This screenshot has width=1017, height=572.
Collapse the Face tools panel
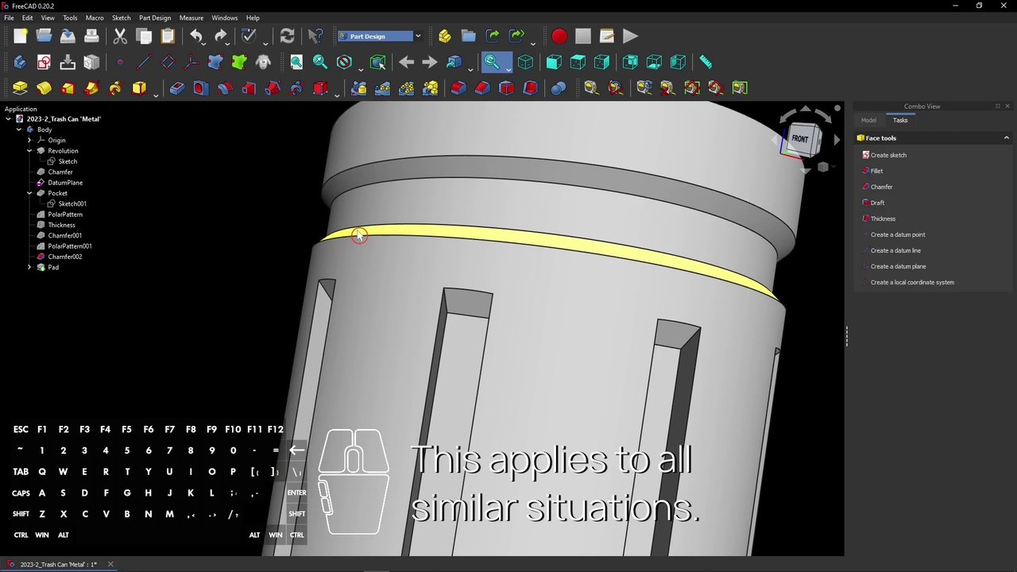[1006, 138]
